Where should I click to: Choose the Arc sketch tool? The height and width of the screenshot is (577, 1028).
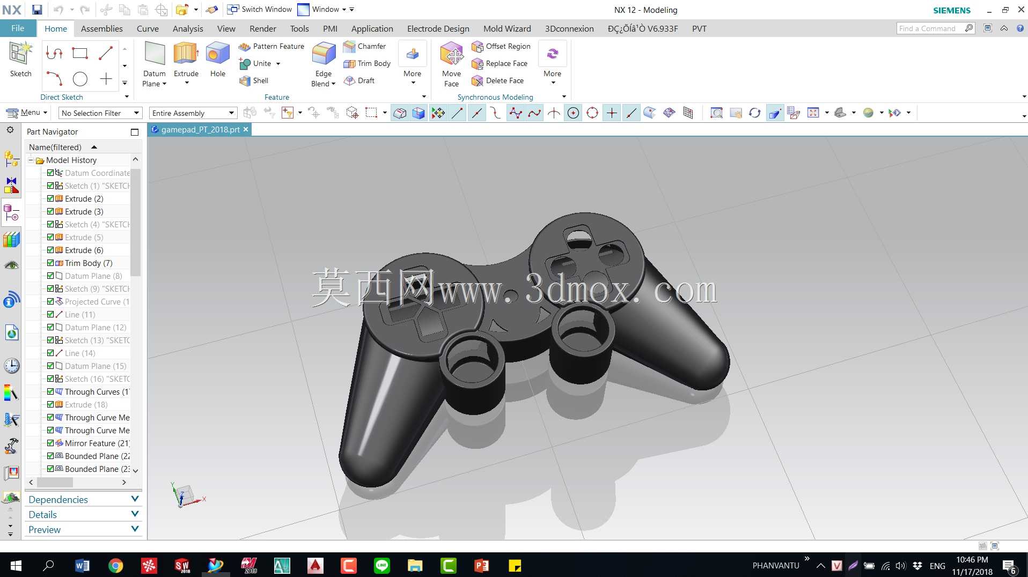point(54,79)
